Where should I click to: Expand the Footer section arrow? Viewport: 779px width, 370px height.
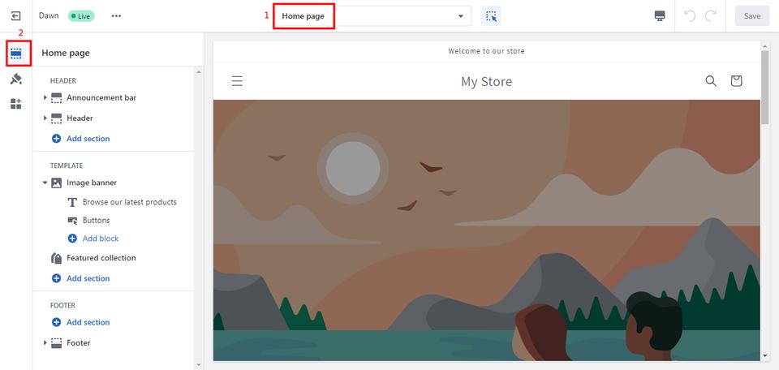pos(45,342)
